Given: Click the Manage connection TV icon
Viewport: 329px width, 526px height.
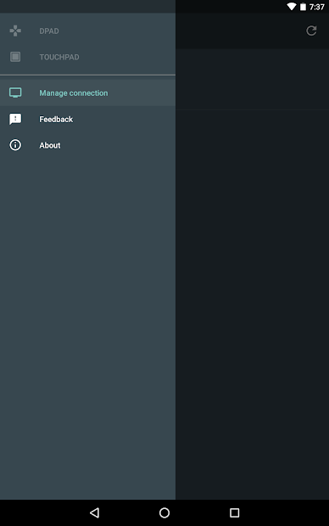Looking at the screenshot, I should tap(15, 92).
